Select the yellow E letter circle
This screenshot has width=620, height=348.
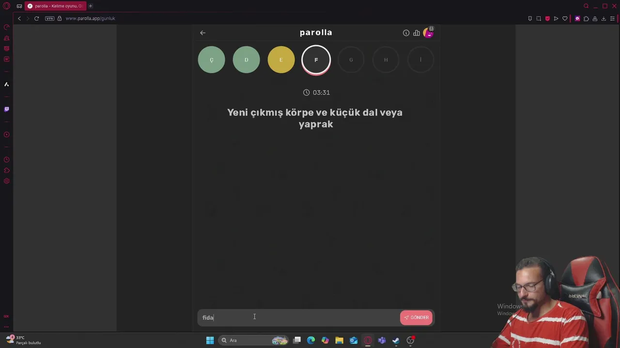pyautogui.click(x=281, y=59)
